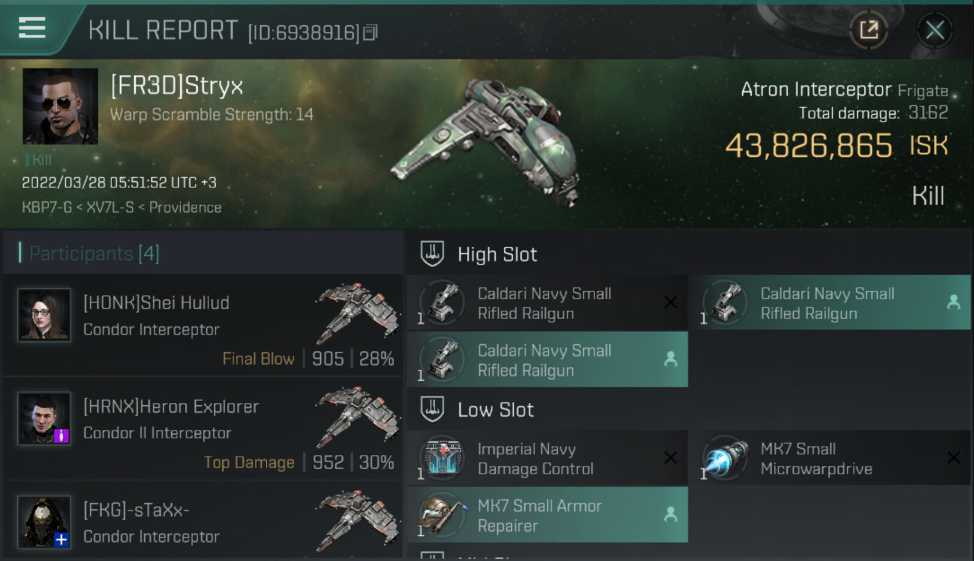Click the KBP7-G system link
The image size is (974, 561).
[47, 207]
